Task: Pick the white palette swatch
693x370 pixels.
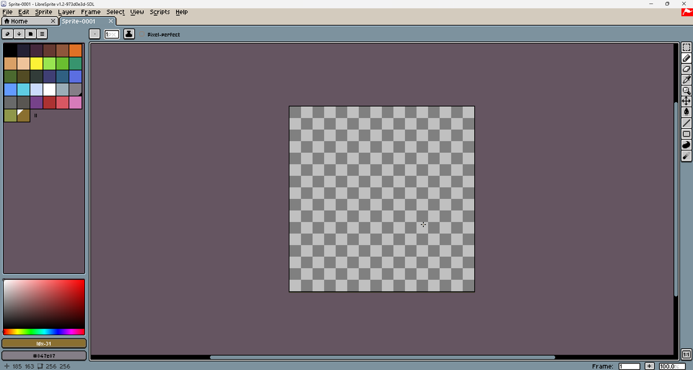Action: point(49,89)
